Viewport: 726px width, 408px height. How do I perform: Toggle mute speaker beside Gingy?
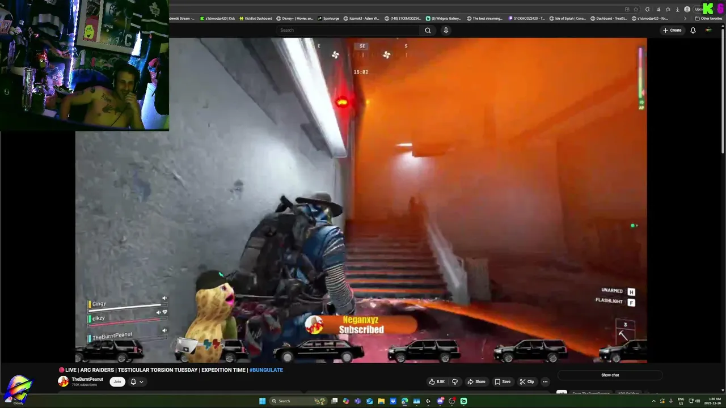pyautogui.click(x=164, y=299)
